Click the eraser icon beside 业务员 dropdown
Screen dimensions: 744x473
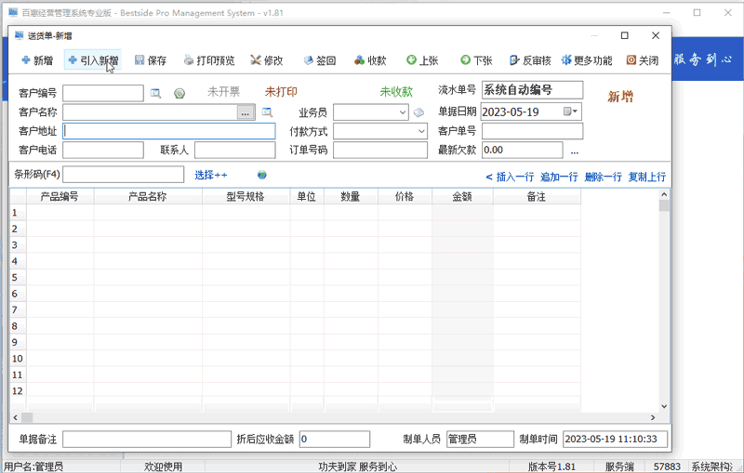coord(418,112)
